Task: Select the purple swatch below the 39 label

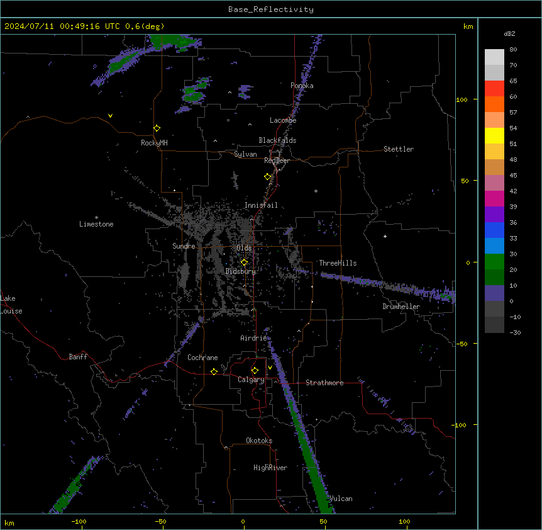Action: [494, 214]
